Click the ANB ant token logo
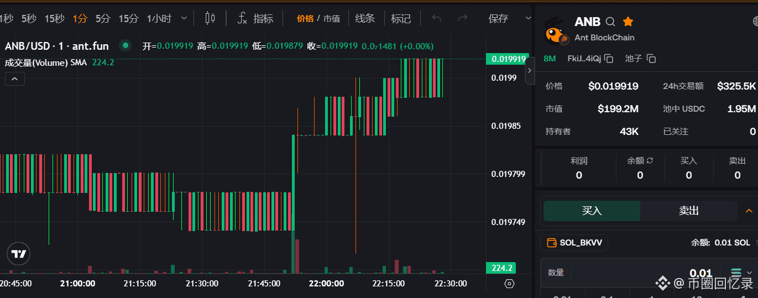Screen dimensions: 758x298 (555, 30)
